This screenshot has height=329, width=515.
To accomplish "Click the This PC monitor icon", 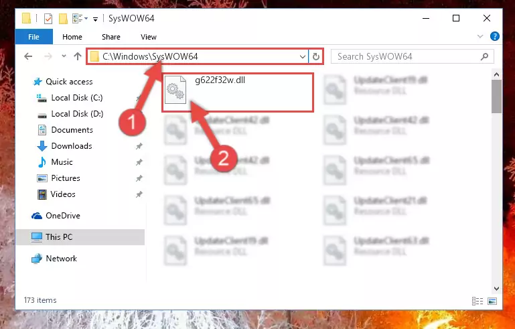I will click(36, 237).
